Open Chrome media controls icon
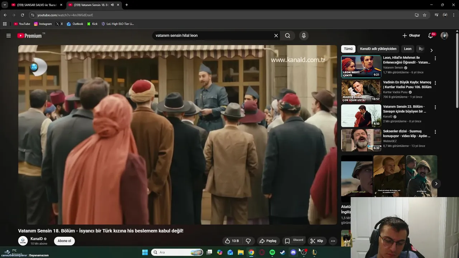The height and width of the screenshot is (258, 459). [436, 15]
